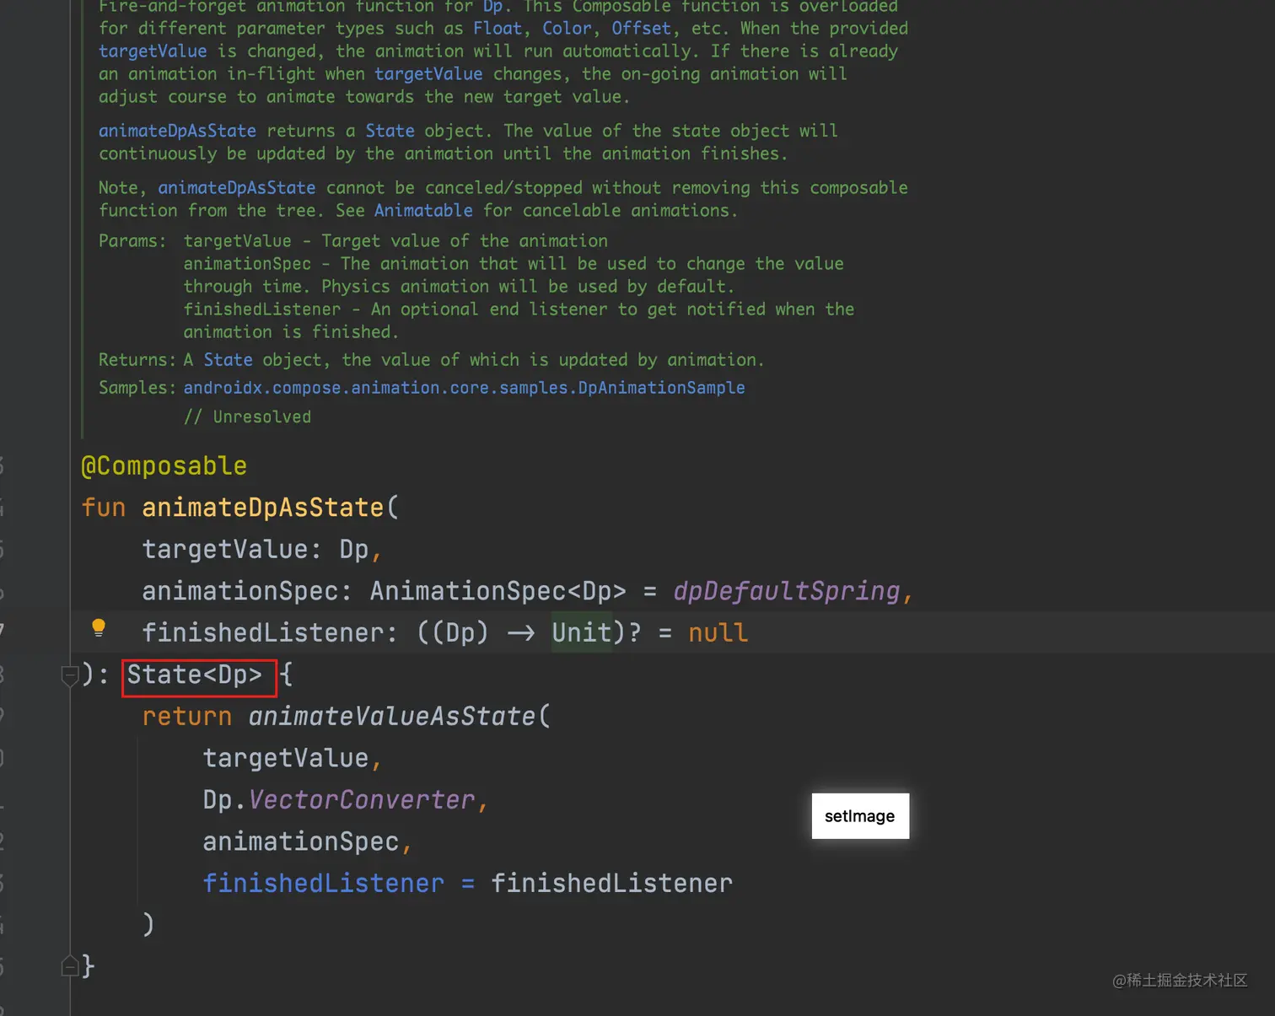Image resolution: width=1275 pixels, height=1016 pixels.
Task: Place cursor on animateDpAsState function name
Action: (262, 508)
